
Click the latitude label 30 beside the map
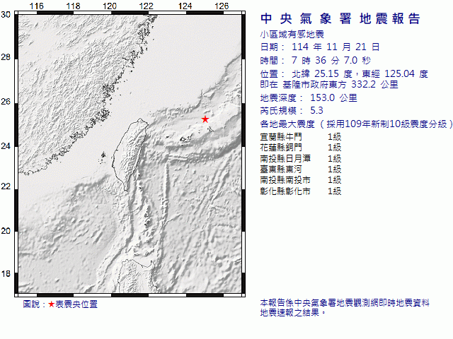tap(6, 15)
